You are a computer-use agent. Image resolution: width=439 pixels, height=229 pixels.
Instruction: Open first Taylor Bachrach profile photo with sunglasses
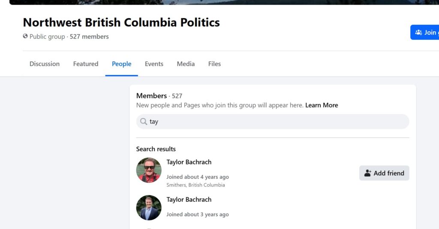point(149,170)
